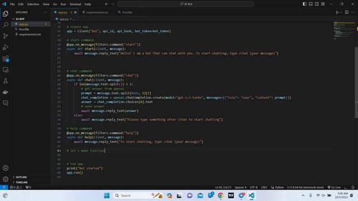The width and height of the screenshot is (358, 201).
Task: Open the Docker whale view
Action: (6, 92)
